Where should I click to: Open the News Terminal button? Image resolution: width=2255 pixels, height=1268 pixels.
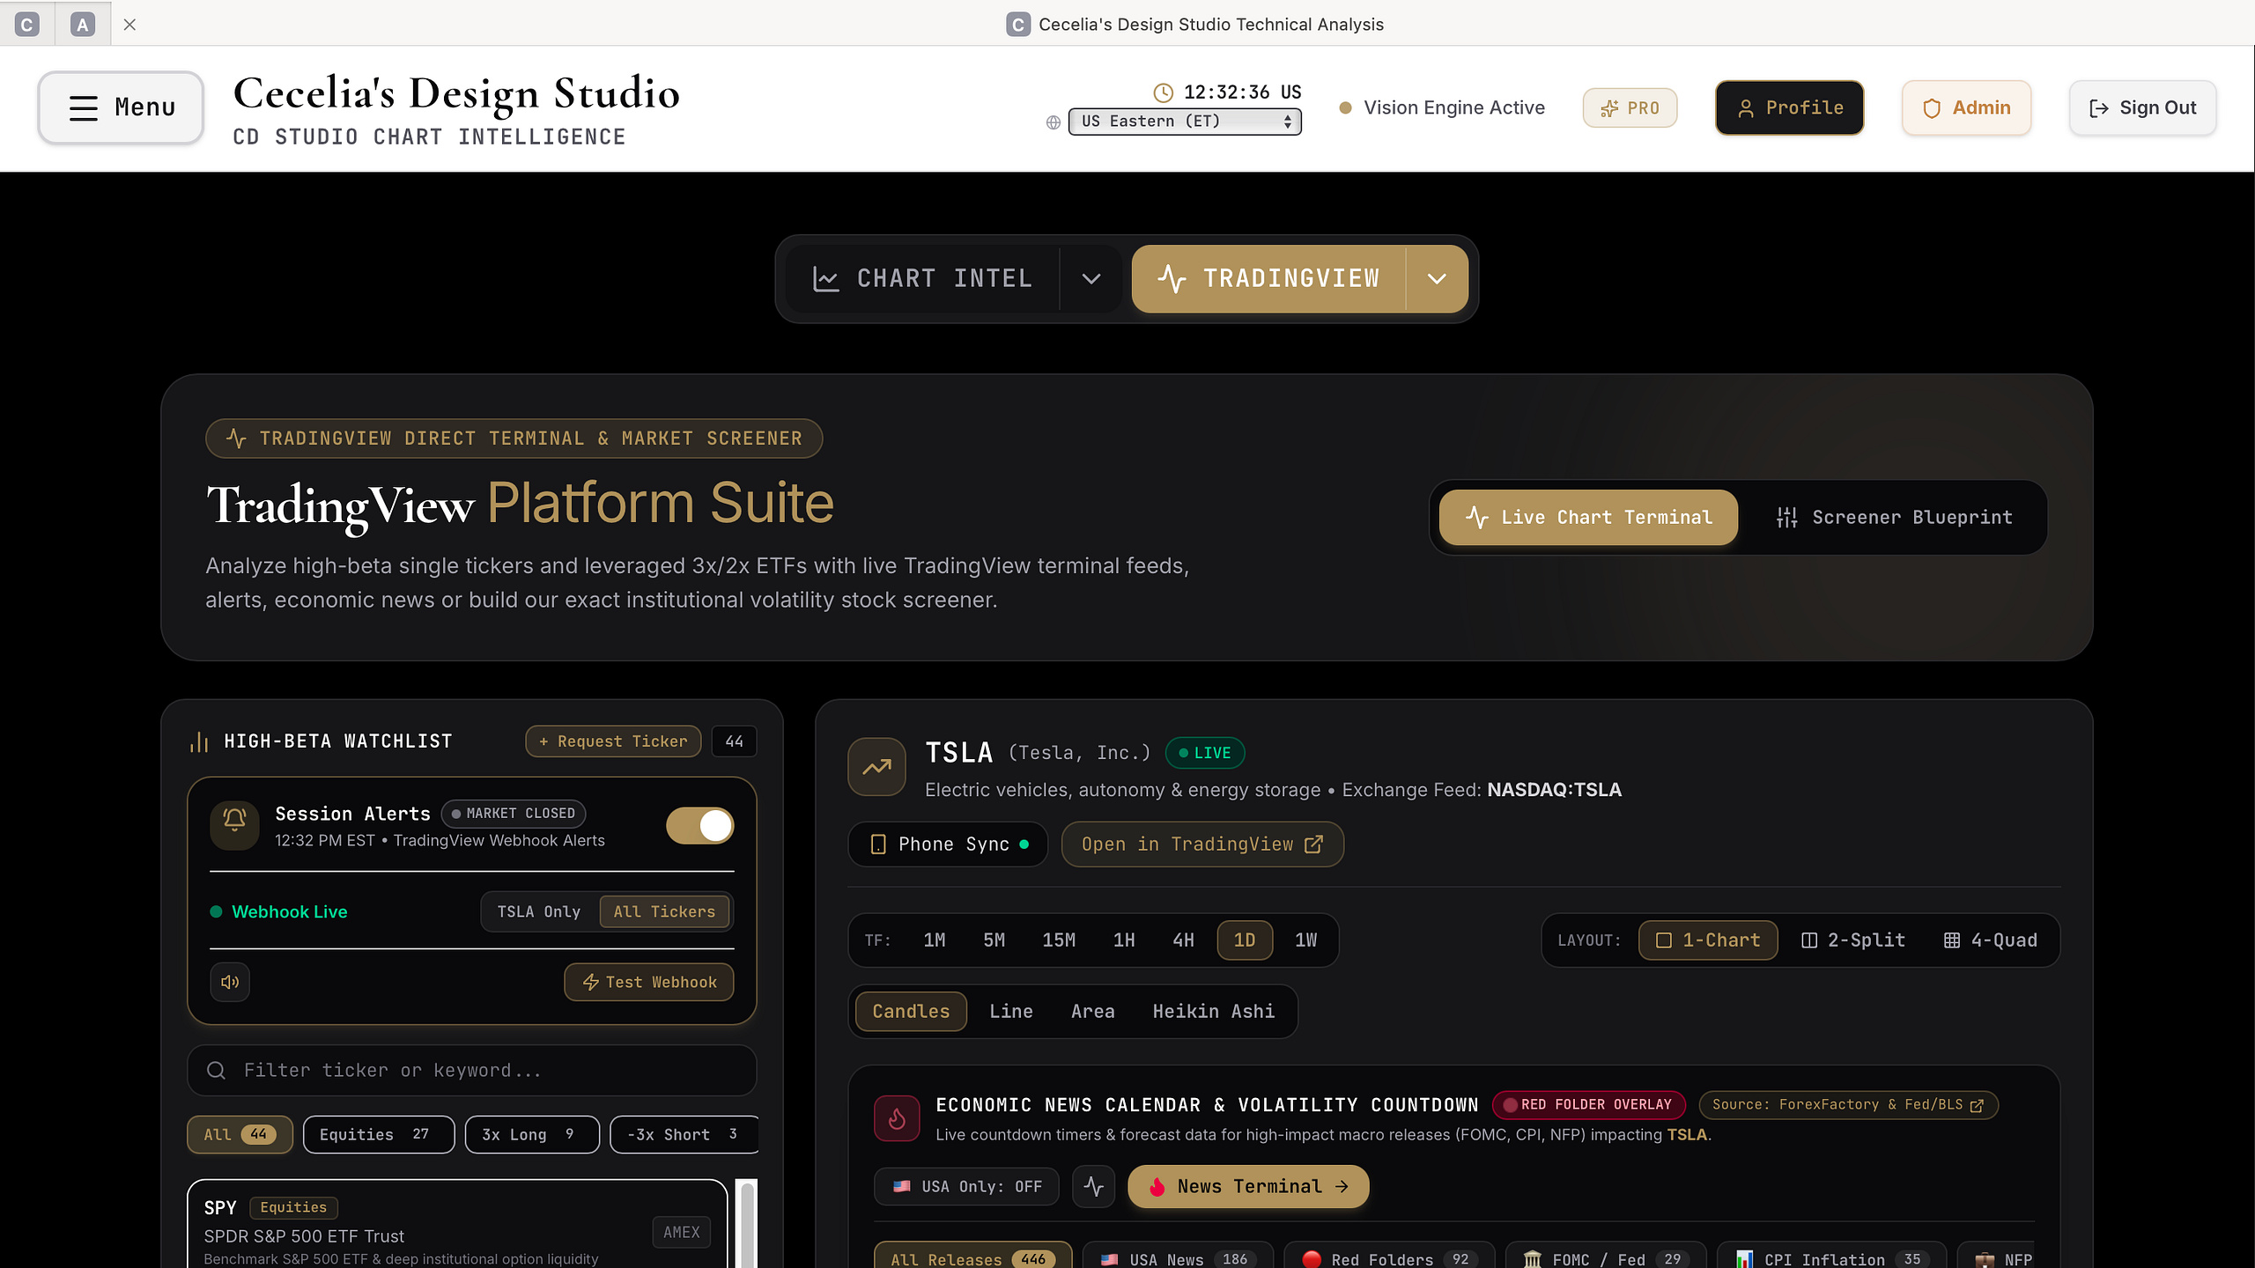pyautogui.click(x=1248, y=1186)
